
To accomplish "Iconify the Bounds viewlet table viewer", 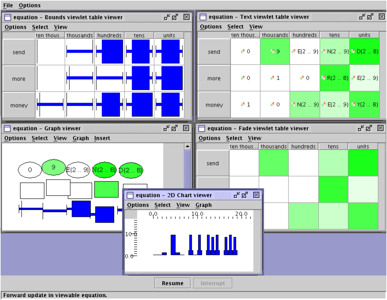I will [x=167, y=17].
